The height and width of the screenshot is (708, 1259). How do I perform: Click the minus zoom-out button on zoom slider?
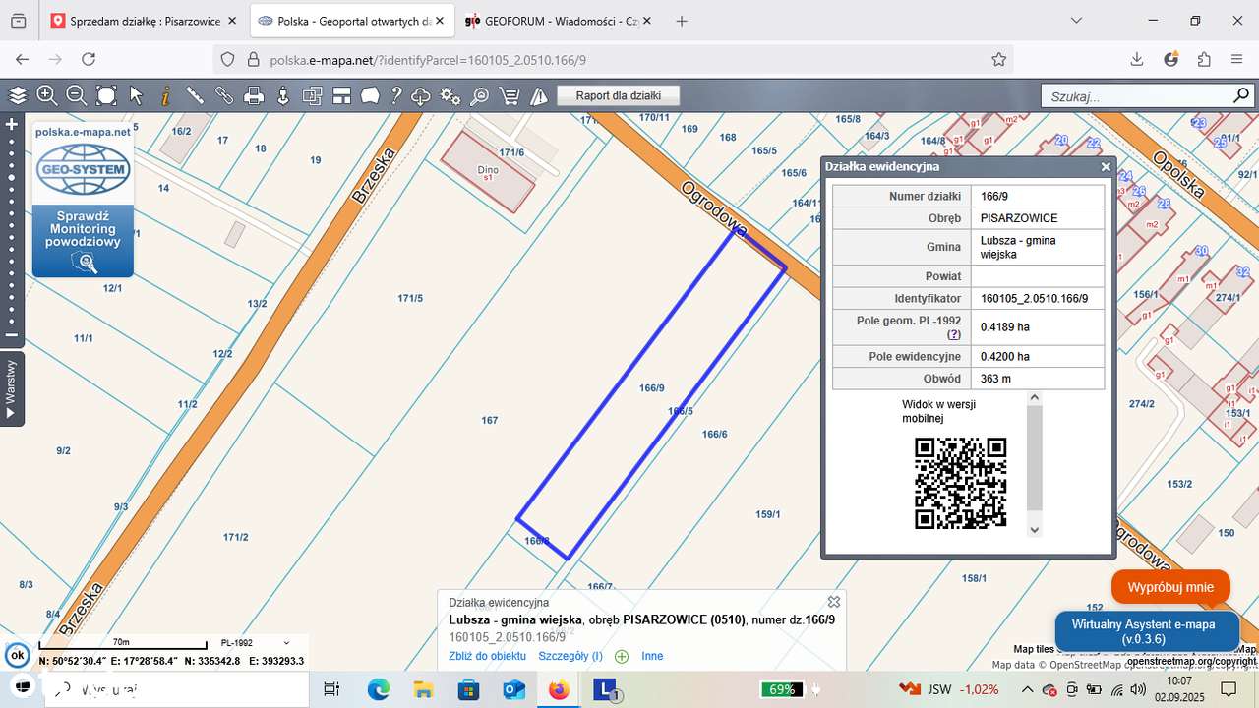tap(12, 334)
